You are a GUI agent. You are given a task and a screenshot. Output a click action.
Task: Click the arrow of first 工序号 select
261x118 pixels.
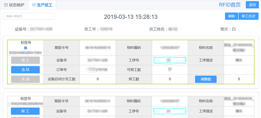coord(184,60)
